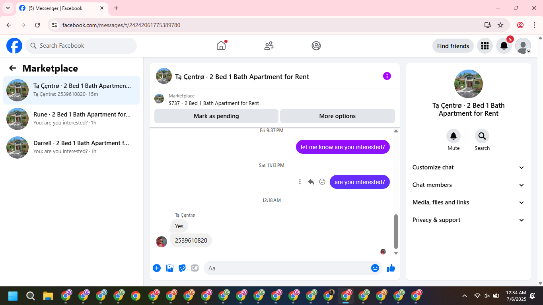The width and height of the screenshot is (543, 305).
Task: Open more actions plus icon in composer
Action: pyautogui.click(x=157, y=268)
